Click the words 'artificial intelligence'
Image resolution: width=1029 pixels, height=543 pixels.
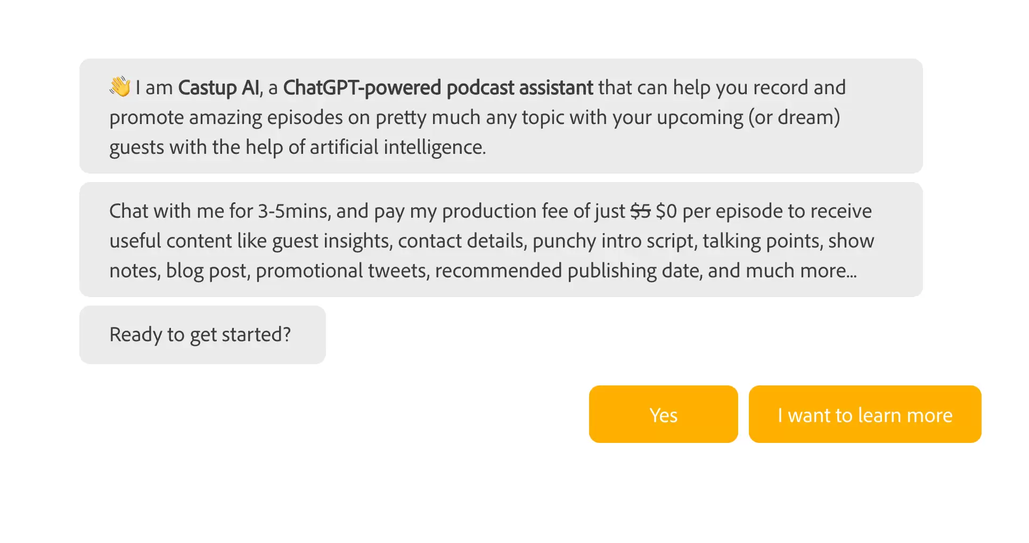[397, 147]
